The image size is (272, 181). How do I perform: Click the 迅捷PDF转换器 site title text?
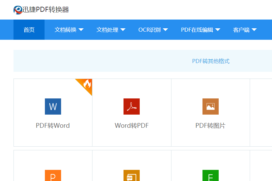46,9
